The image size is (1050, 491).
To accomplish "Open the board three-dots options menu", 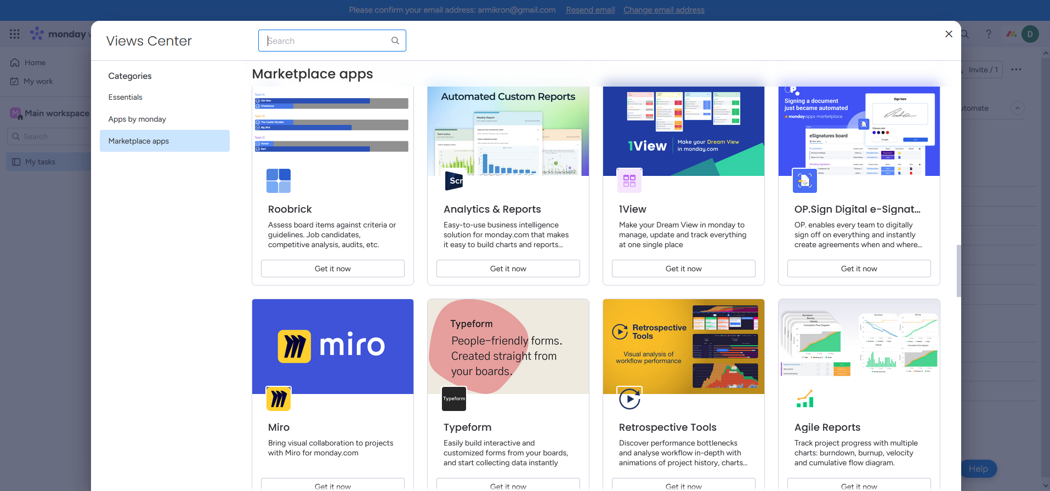I will click(1016, 70).
